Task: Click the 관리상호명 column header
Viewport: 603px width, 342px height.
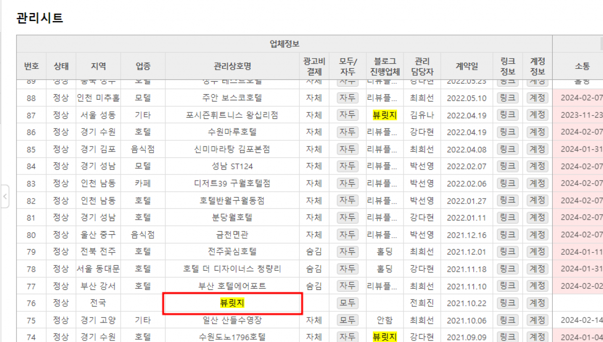Action: point(232,66)
